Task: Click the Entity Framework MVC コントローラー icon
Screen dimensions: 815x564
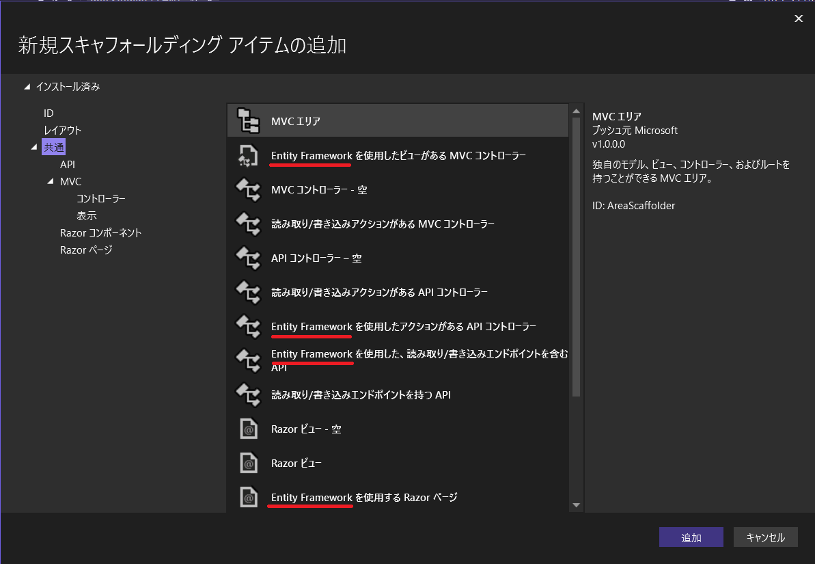Action: tap(249, 155)
